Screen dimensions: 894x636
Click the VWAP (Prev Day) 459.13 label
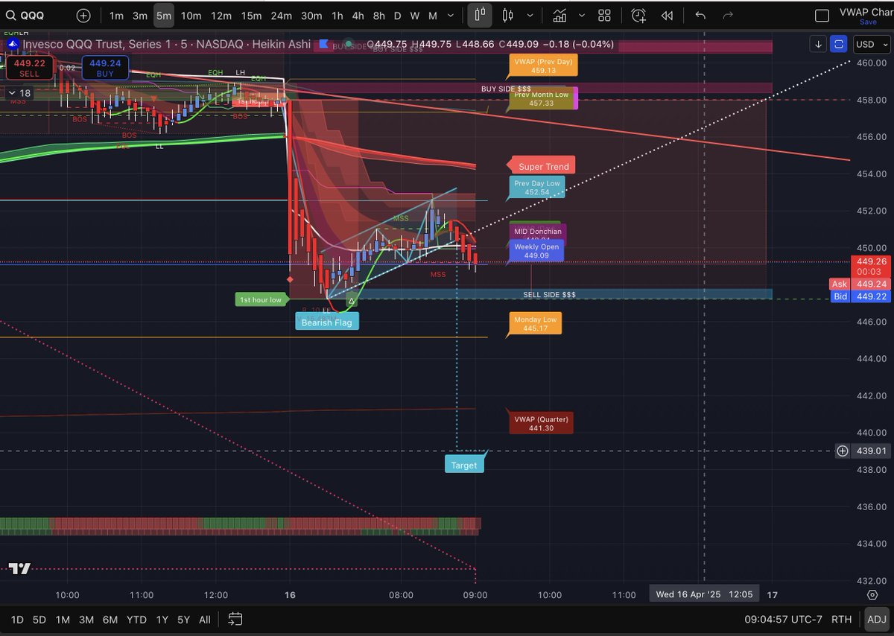tap(542, 66)
